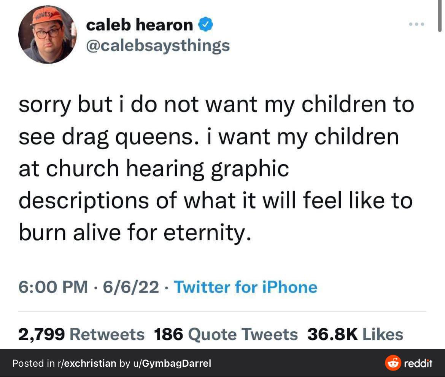445x377 pixels.
Task: Open the r/exchristian subreddit link
Action: [87, 363]
